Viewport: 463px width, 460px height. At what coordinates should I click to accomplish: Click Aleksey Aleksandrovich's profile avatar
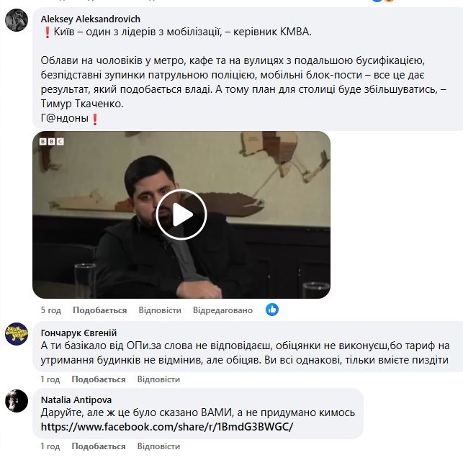pos(17,21)
